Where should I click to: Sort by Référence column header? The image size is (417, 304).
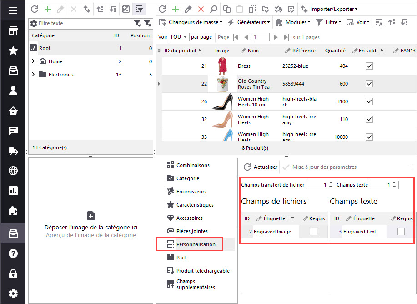[304, 51]
